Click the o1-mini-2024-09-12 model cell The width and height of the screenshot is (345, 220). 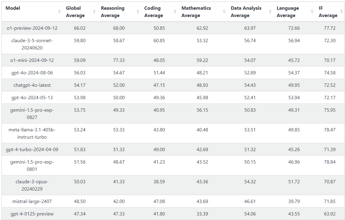[32, 60]
